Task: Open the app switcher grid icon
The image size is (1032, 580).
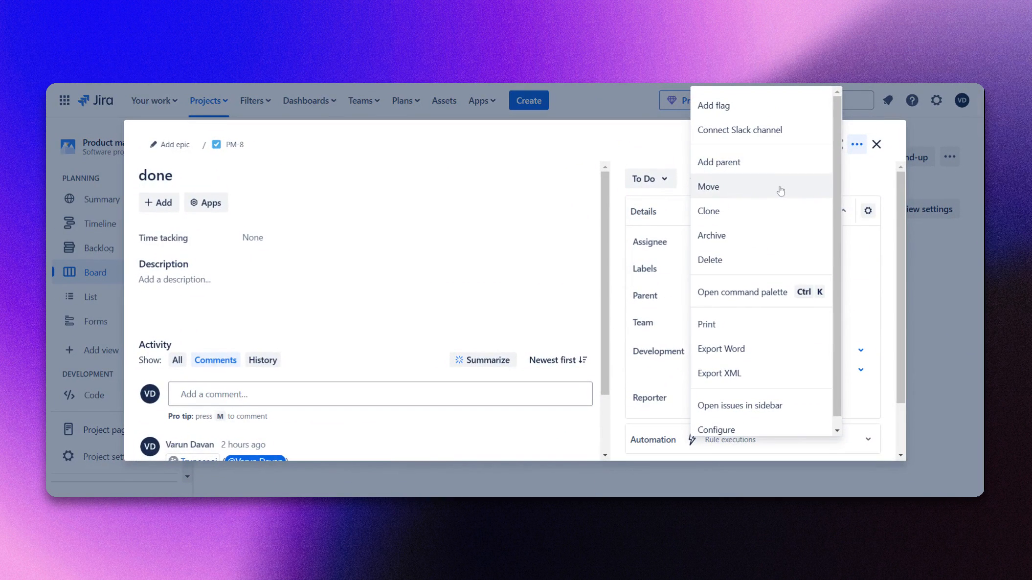Action: coord(64,100)
